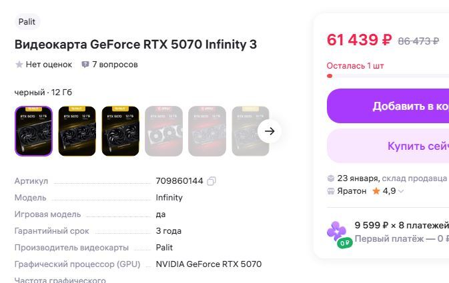The image size is (449, 283).
Task: Click the article number 709860144
Action: pyautogui.click(x=179, y=180)
